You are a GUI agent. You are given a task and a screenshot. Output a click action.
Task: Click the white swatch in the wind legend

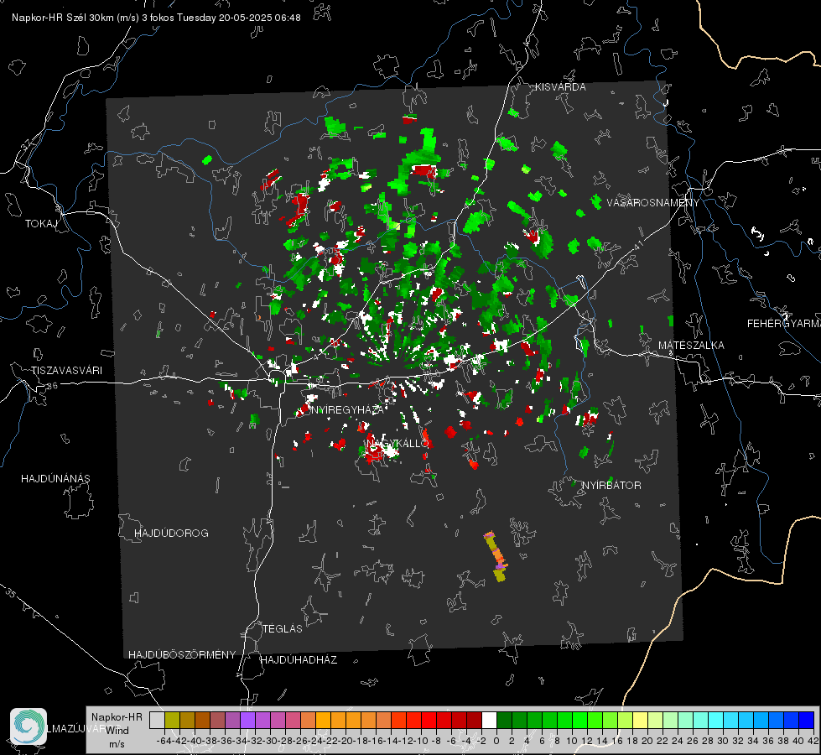(489, 720)
